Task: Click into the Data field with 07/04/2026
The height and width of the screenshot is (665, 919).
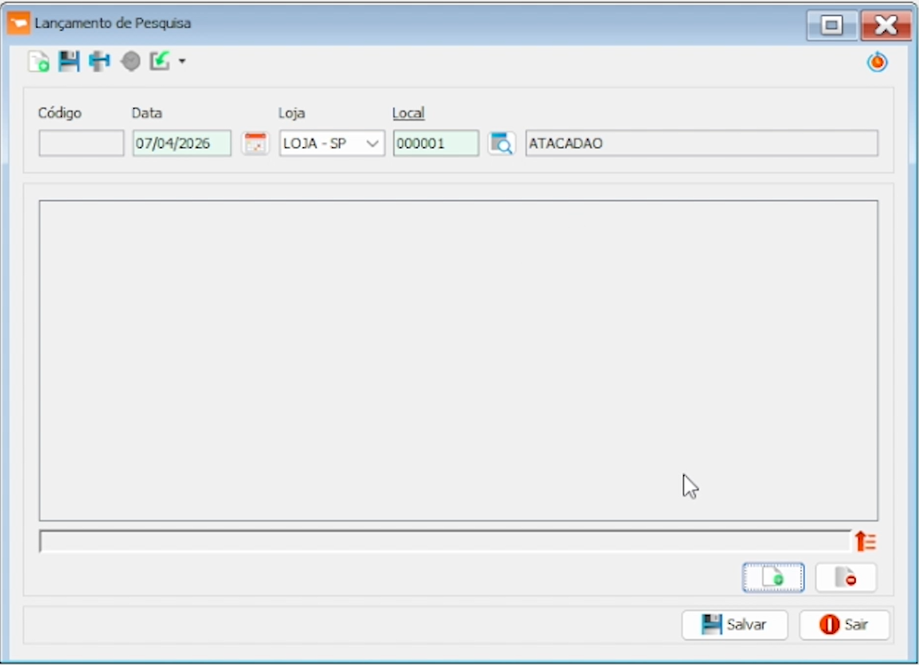Action: 181,143
